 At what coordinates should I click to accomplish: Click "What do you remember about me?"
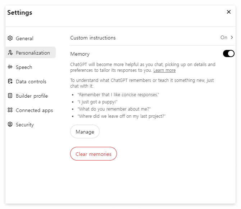pos(114,109)
